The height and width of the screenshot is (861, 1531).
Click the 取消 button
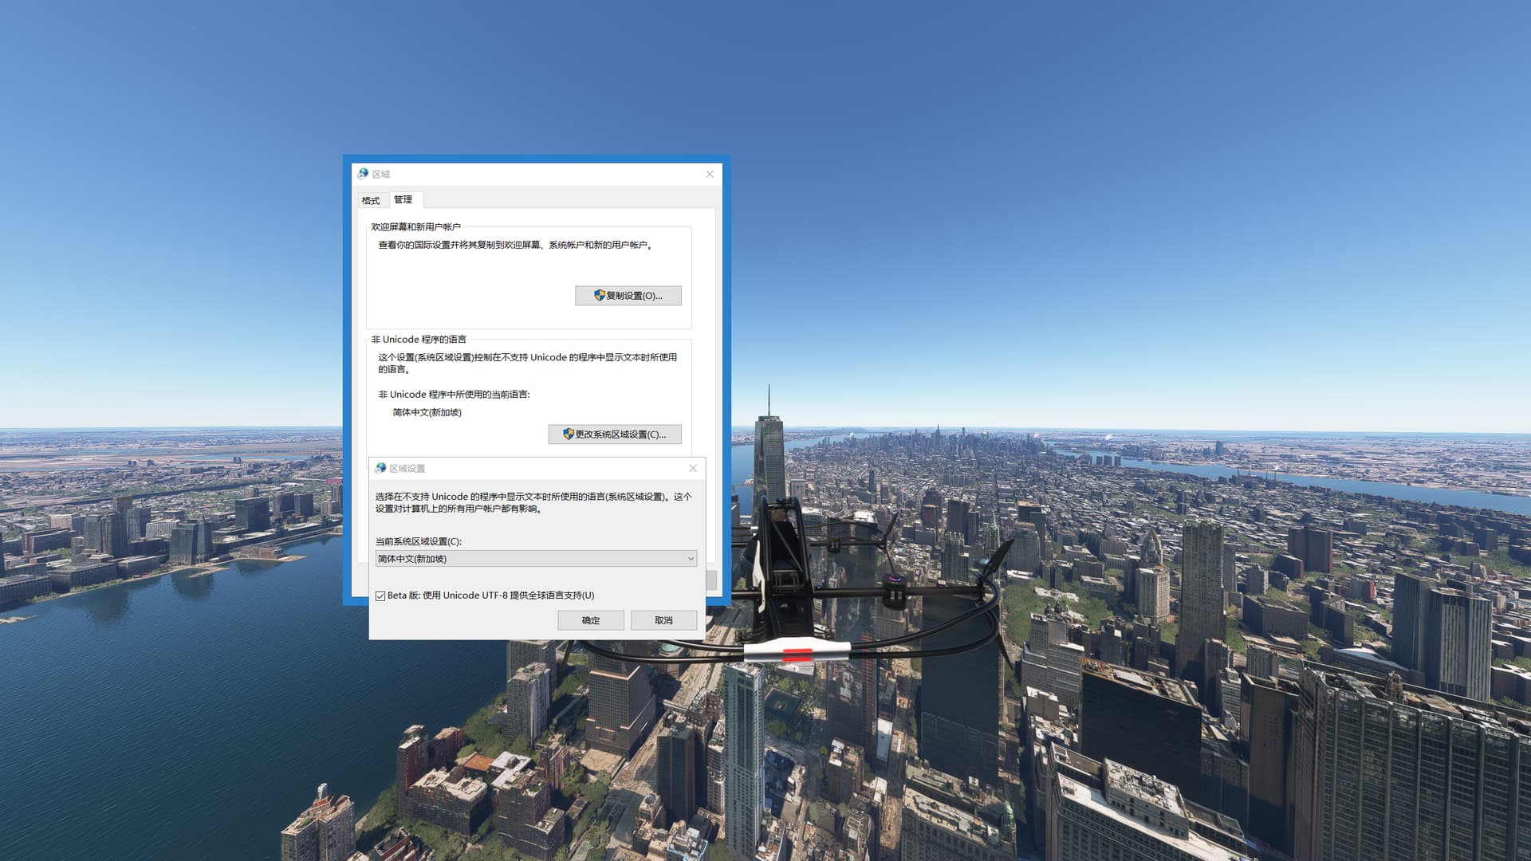pos(664,620)
